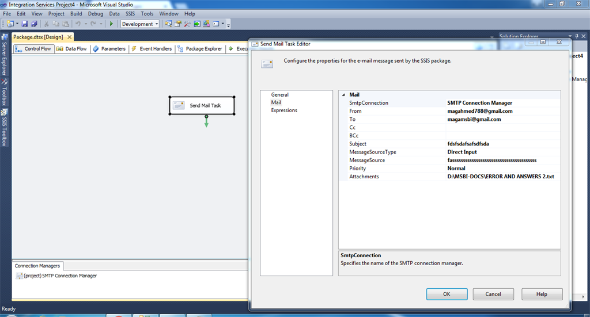This screenshot has width=590, height=317.
Task: Open the toolbar options overflow arrow
Action: point(228,25)
